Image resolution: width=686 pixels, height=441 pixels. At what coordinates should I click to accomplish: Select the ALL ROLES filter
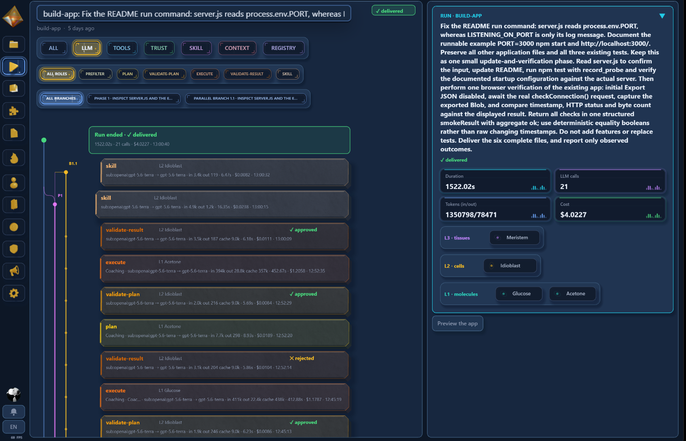(x=57, y=74)
